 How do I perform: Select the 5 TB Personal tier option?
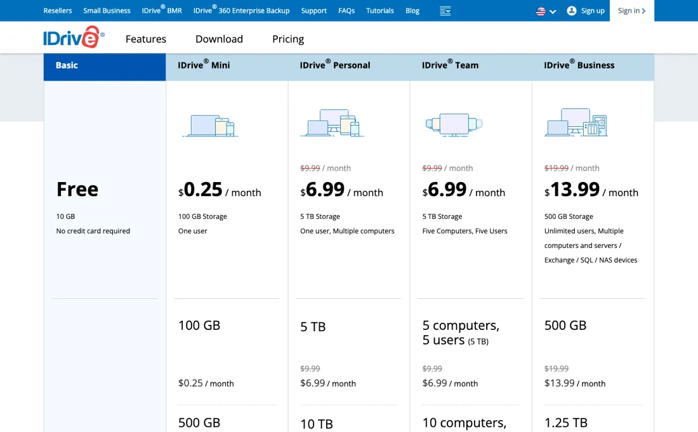(313, 327)
